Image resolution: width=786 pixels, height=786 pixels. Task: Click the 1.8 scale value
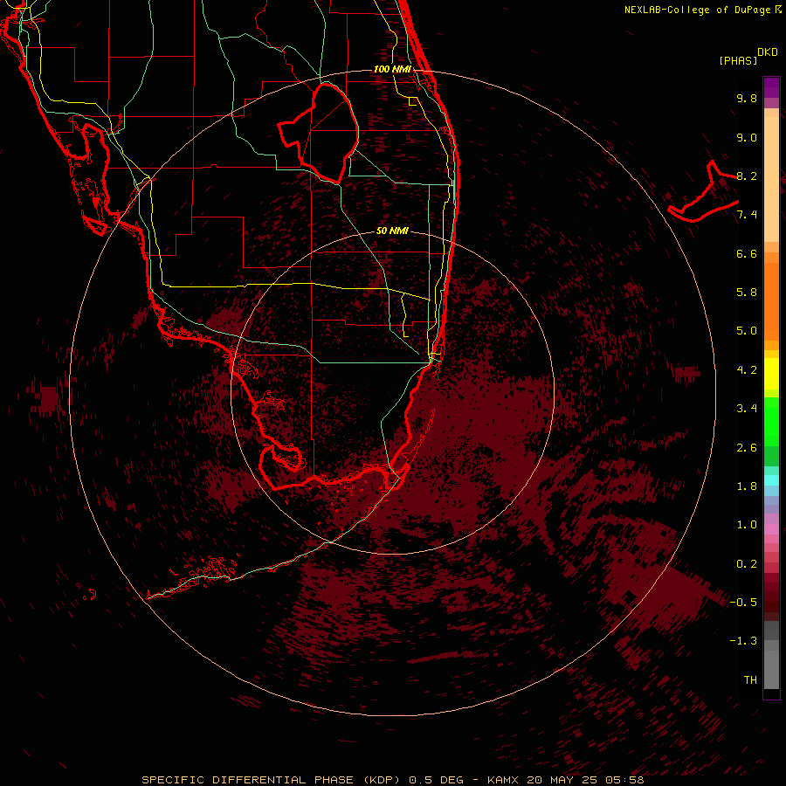pyautogui.click(x=747, y=486)
